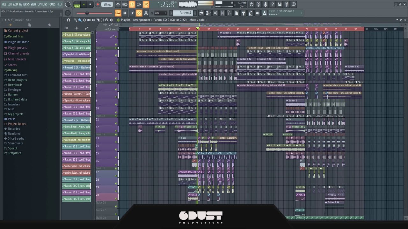Select Limiter (Sylenth1) - Gain in picker
Viewport: 408px width, 229px height.
coord(76,94)
